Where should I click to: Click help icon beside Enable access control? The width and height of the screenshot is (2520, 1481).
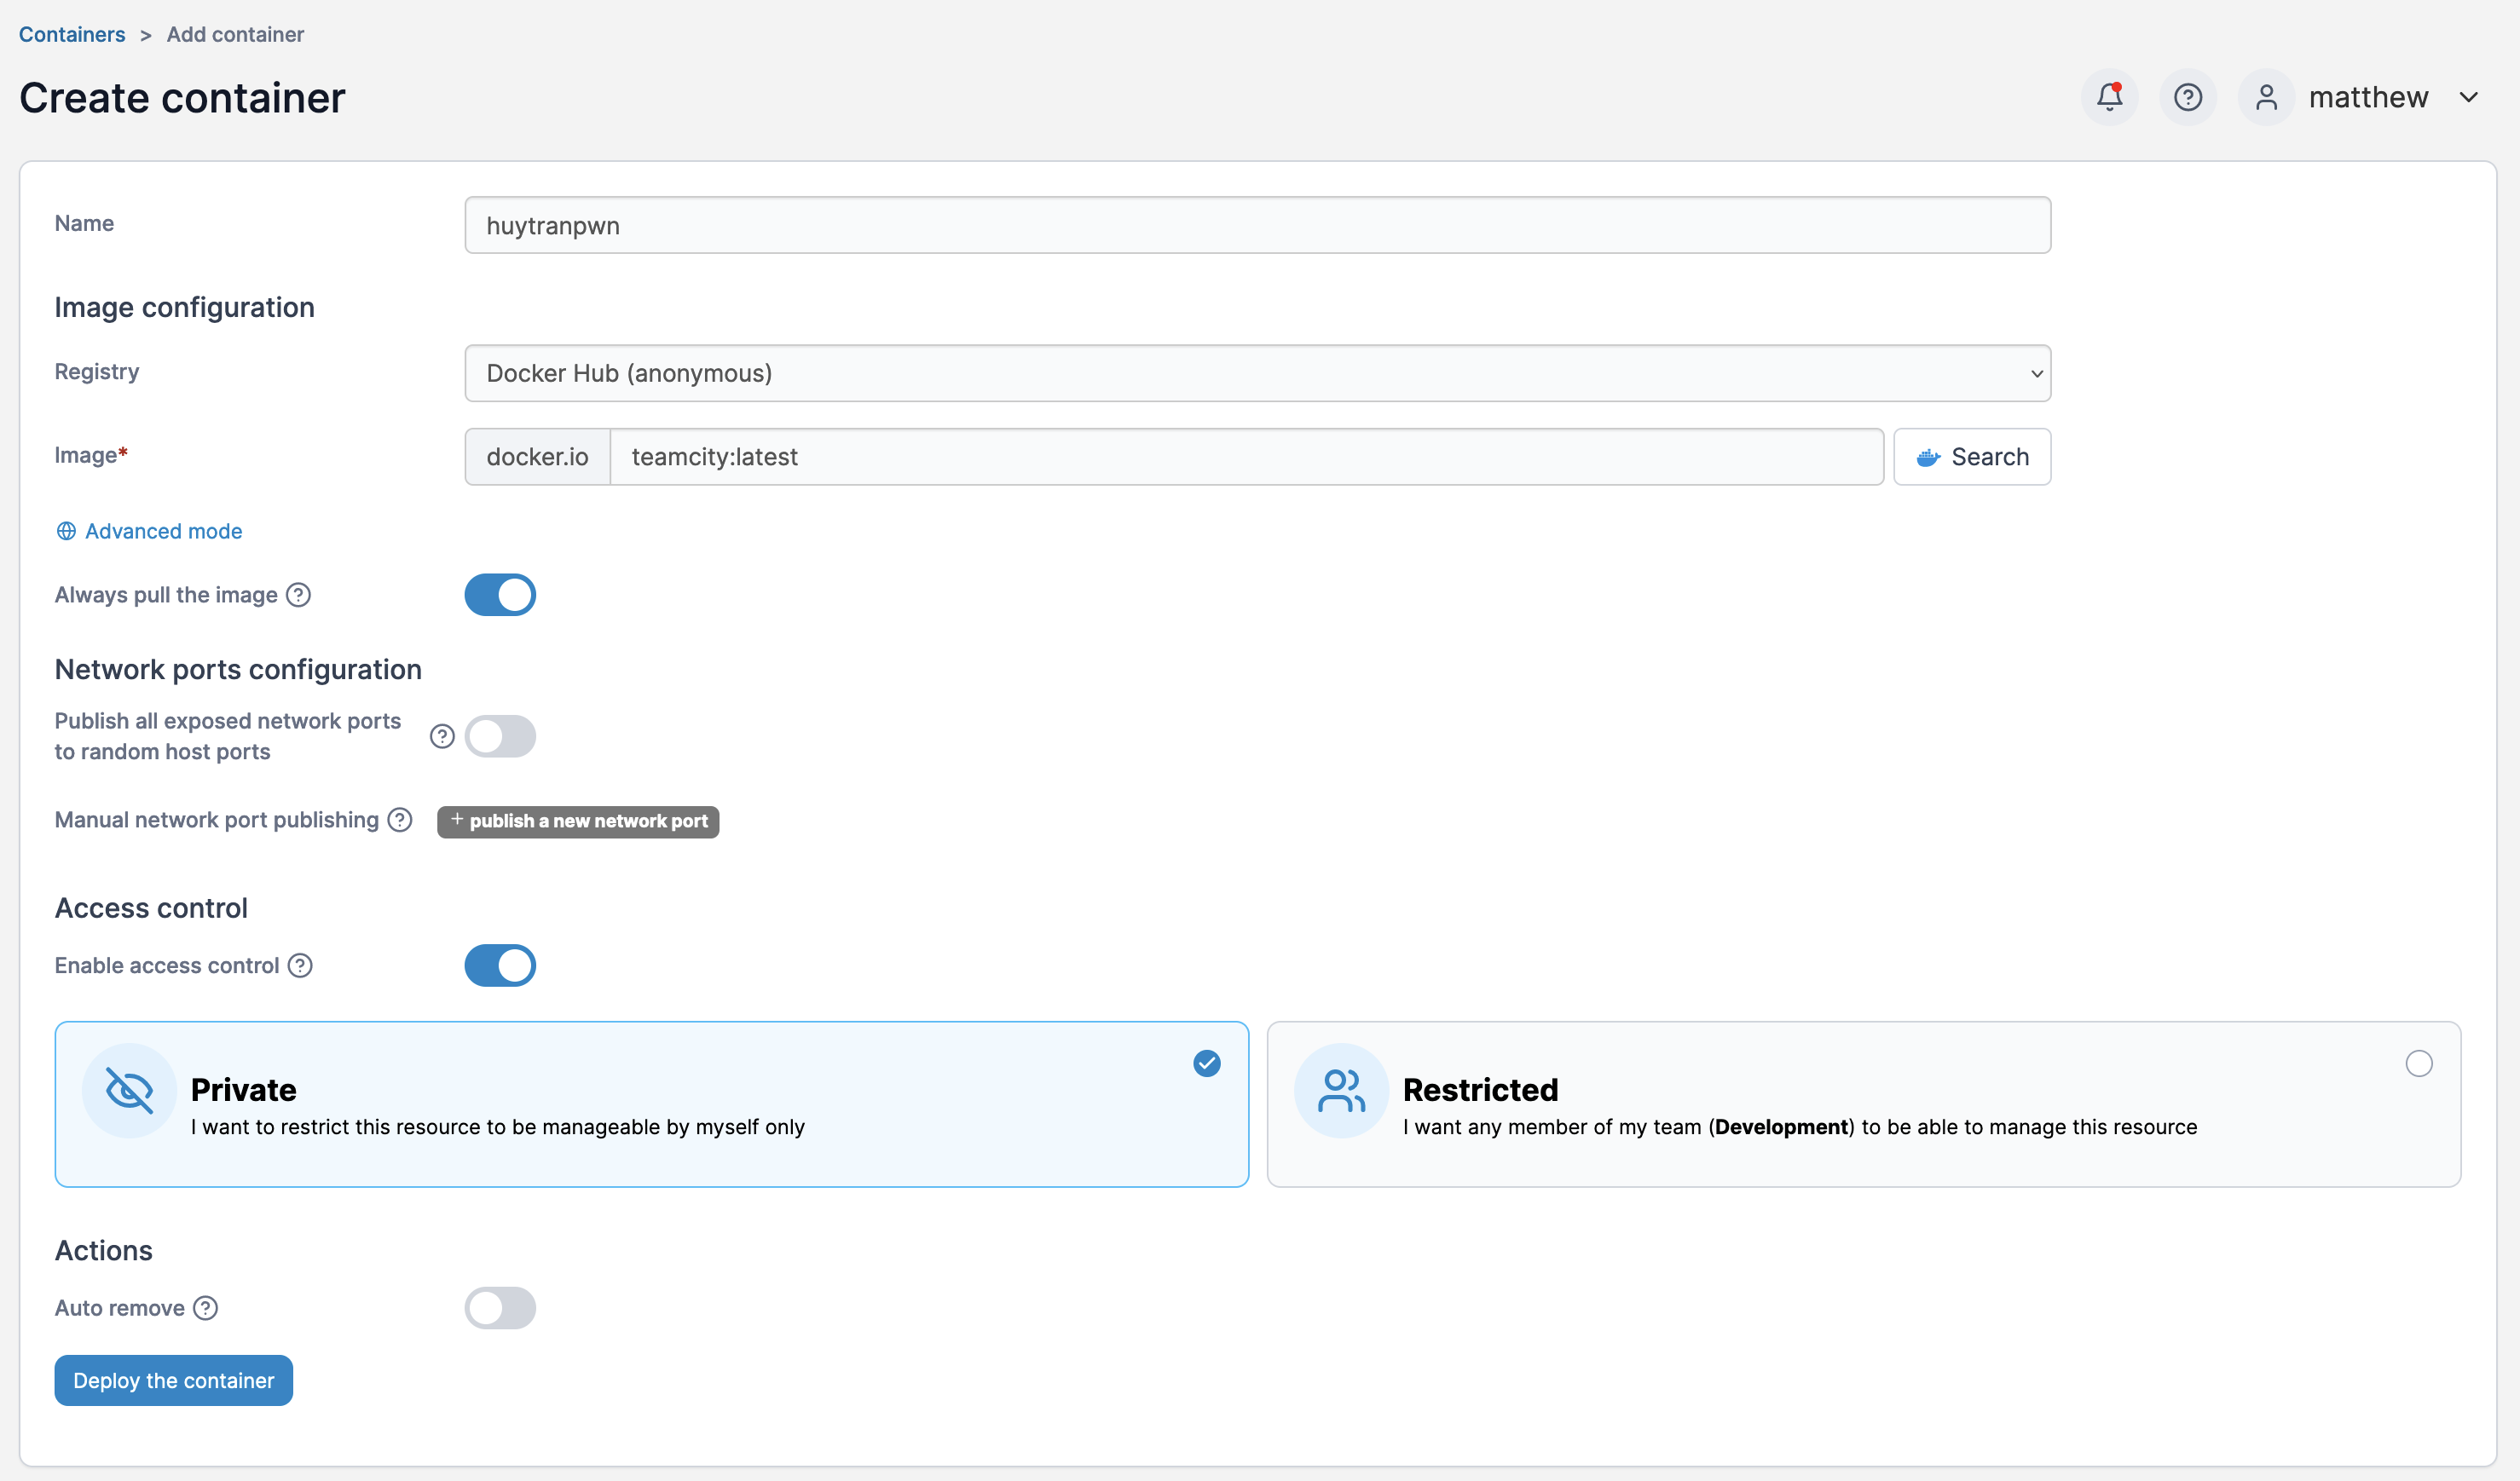coord(300,965)
